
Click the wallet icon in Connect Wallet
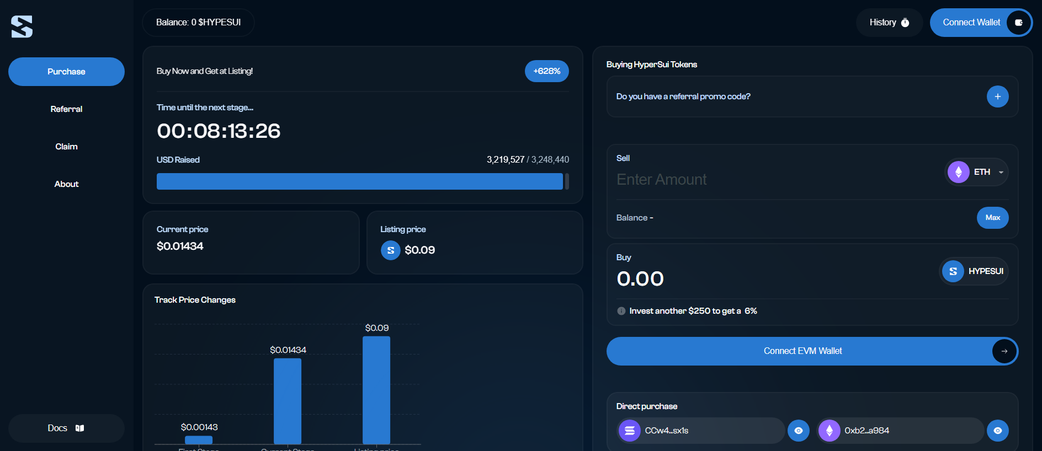coord(1018,23)
